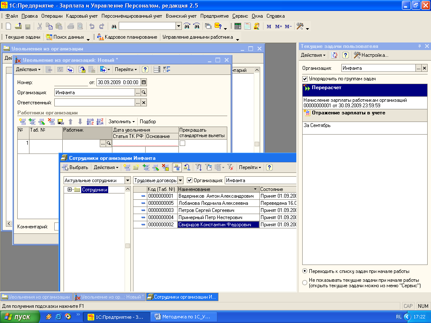Viewport: 431px width, 323px height.
Task: Open the Кадровый учет menu
Action: point(82,16)
